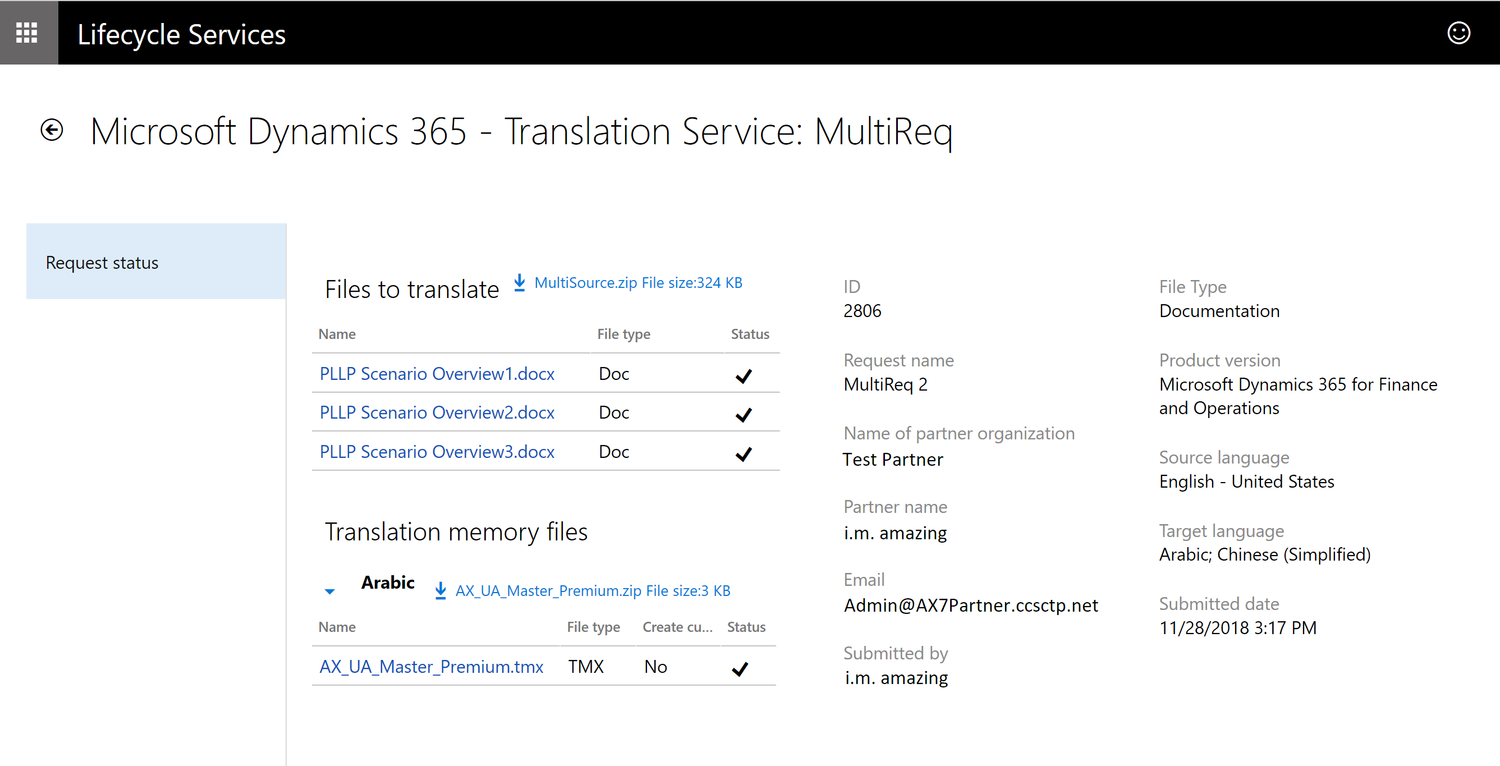Screen dimensions: 1500x766
Task: Open AX_UA_Master_Premium.tmx file
Action: (x=431, y=666)
